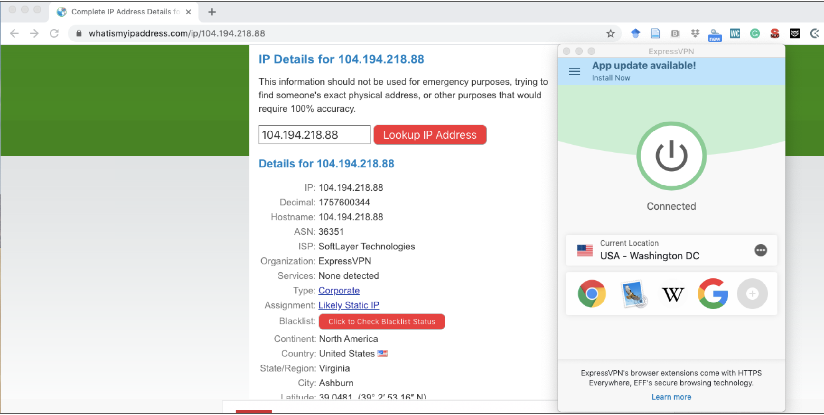Viewport: 824px width, 415px height.
Task: Open the extension marked 'new'
Action: coord(715,35)
